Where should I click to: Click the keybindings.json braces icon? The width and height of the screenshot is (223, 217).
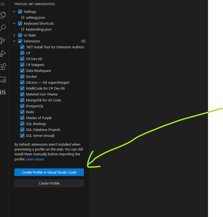pyautogui.click(x=23, y=29)
